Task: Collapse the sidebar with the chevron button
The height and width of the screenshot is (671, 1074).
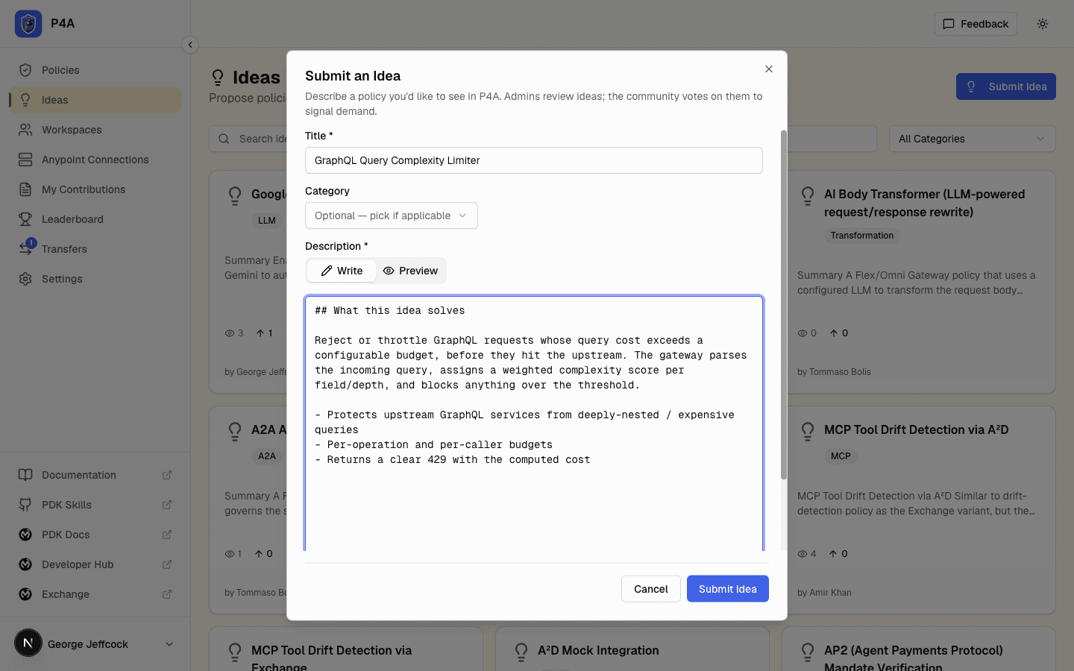Action: 190,45
